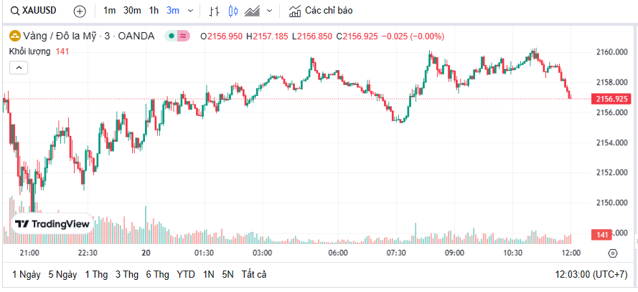This screenshot has height=292, width=638.
Task: Select the candlestick chart style icon
Action: (x=232, y=11)
